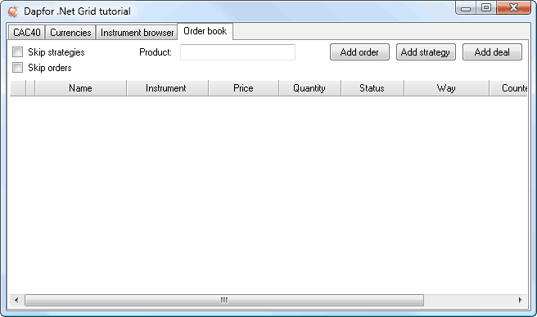Close the Dapfor tutorial window
This screenshot has width=537, height=317.
(x=513, y=8)
